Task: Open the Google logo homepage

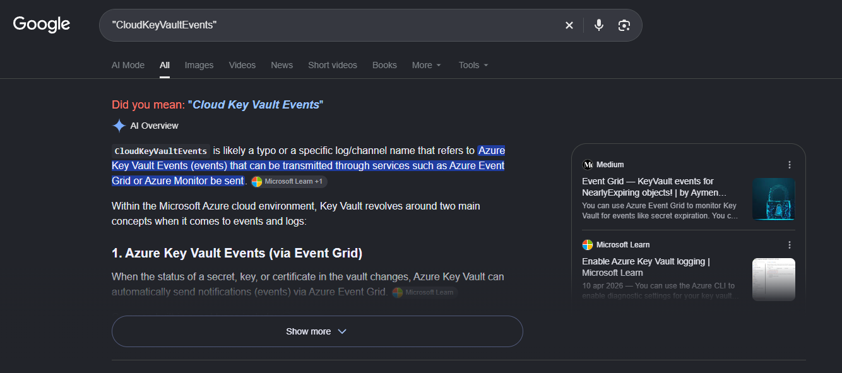Action: pyautogui.click(x=42, y=25)
